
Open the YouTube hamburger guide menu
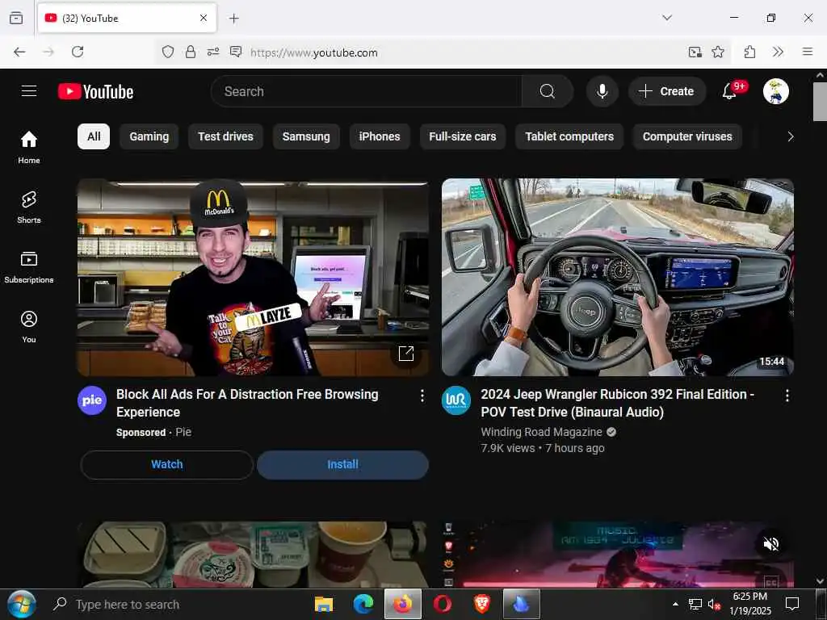click(x=29, y=91)
